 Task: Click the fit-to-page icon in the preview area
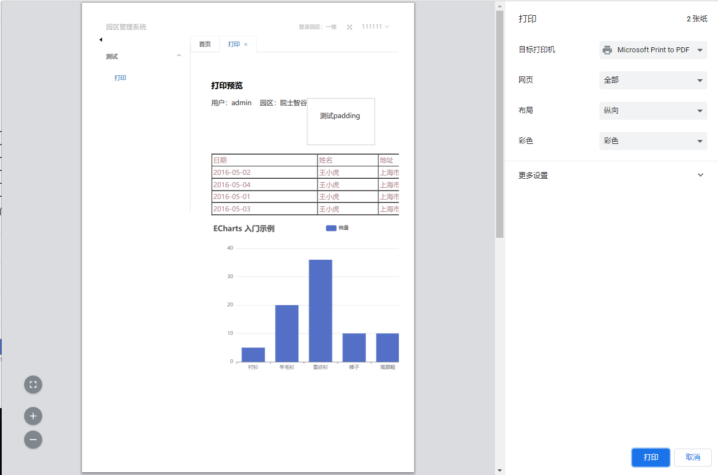[33, 384]
